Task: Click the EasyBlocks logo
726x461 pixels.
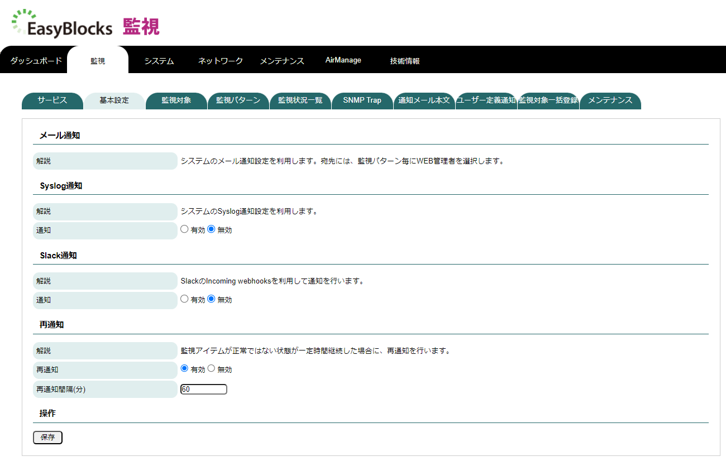Action: [62, 23]
